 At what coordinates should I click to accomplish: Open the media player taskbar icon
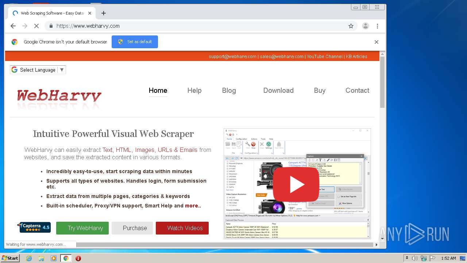(54, 258)
